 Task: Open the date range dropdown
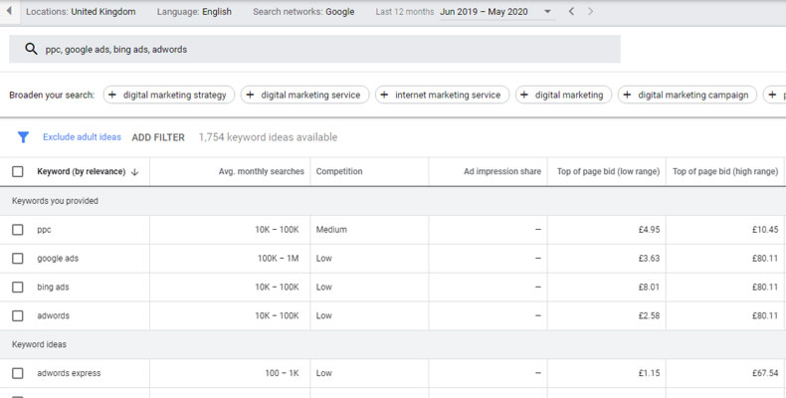(x=547, y=12)
